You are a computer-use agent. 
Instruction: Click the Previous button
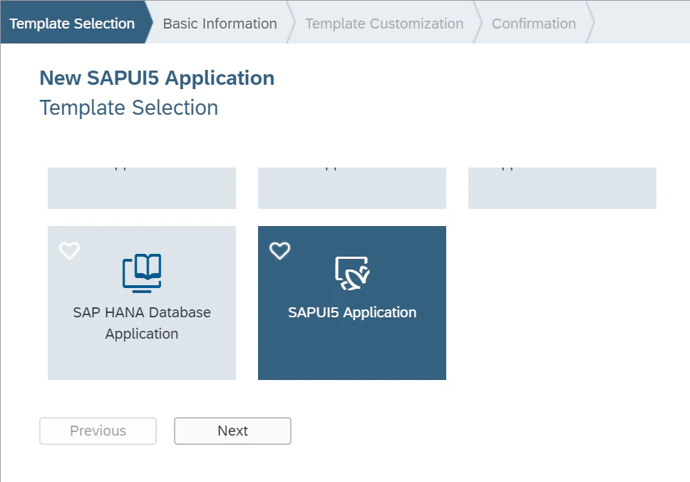[x=98, y=431]
